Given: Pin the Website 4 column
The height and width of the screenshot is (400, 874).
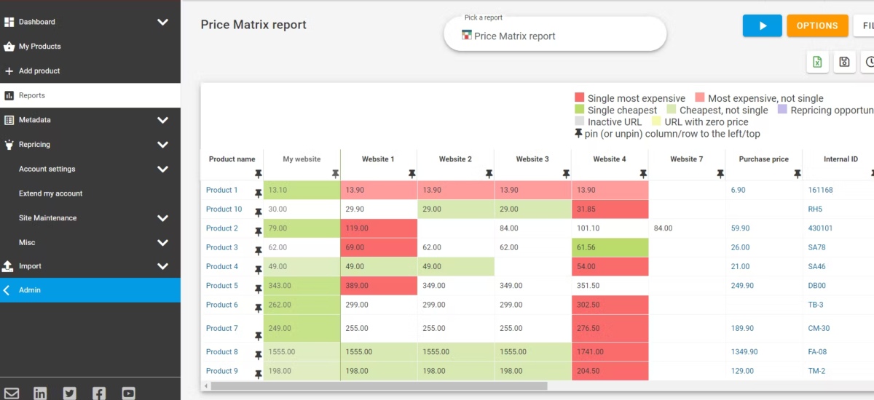Looking at the screenshot, I should coord(642,174).
